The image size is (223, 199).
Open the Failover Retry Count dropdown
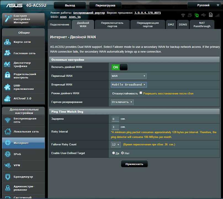click(116, 145)
